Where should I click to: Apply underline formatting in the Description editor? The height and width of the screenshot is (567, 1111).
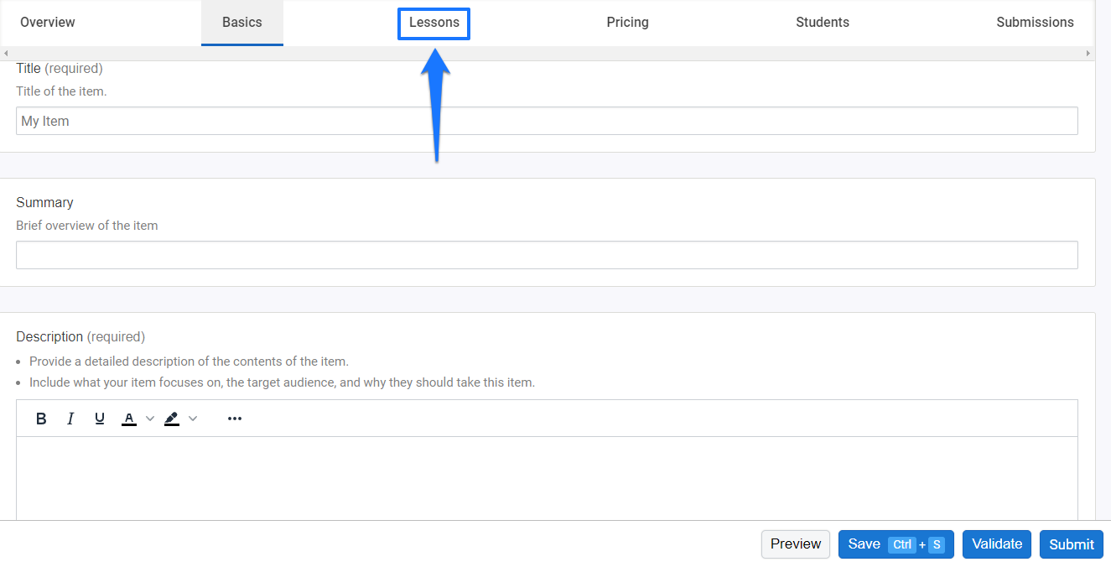pos(99,418)
